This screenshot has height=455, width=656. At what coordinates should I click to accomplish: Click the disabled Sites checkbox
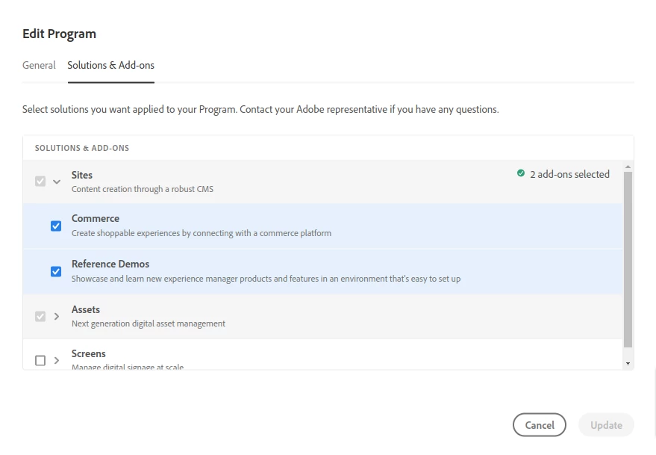click(40, 182)
